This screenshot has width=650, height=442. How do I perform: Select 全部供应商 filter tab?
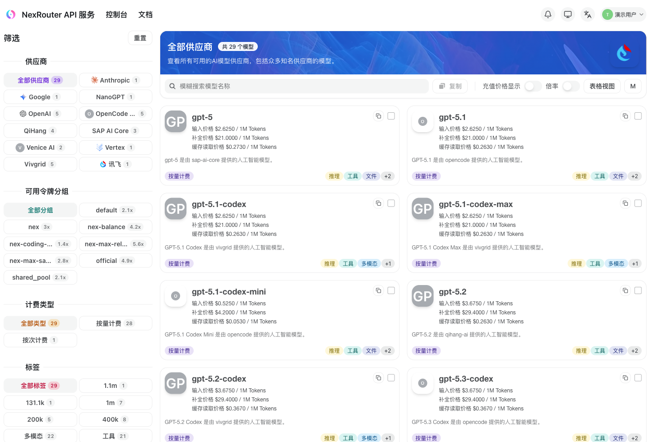point(40,80)
